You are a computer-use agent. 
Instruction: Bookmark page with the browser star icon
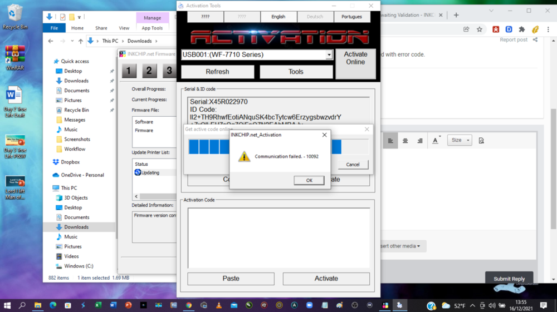click(480, 29)
